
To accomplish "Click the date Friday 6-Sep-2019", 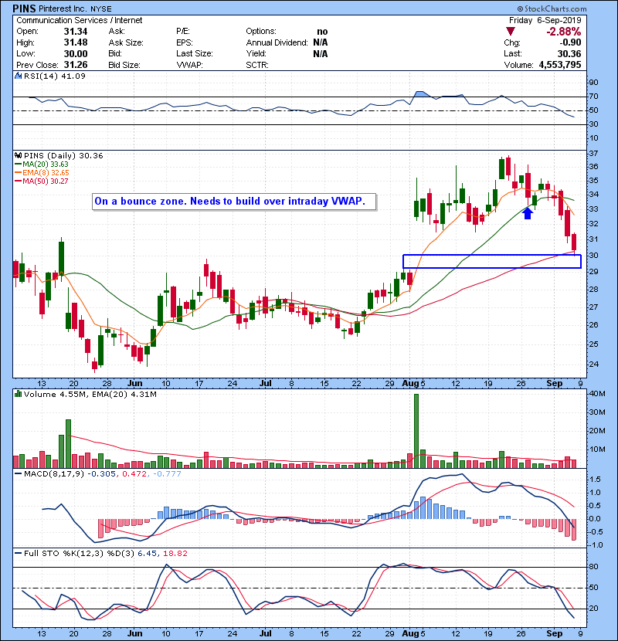I will (x=545, y=20).
